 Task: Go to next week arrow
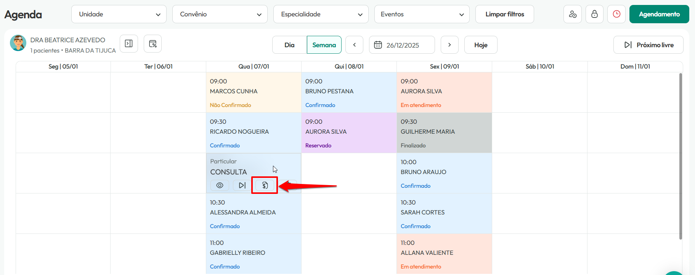point(449,45)
